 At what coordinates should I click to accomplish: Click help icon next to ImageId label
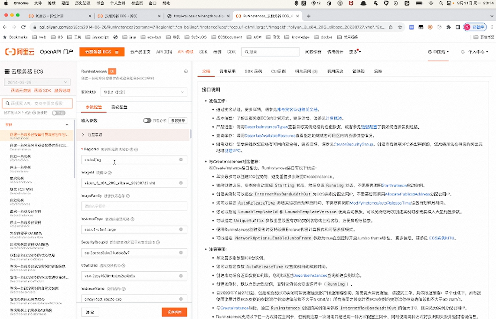click(x=110, y=173)
